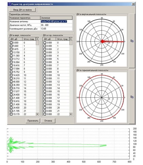Click 'Угол, град' header in vertical table

(29, 39)
